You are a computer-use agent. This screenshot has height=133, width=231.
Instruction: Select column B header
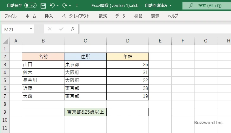(x=43, y=41)
